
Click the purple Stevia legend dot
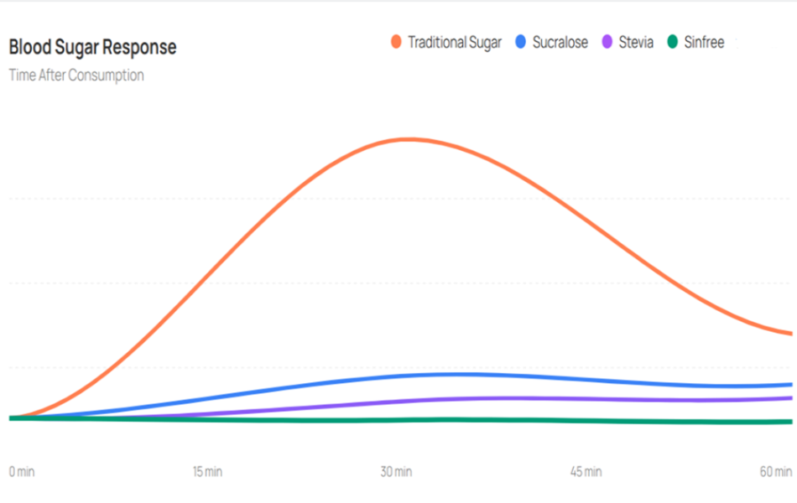point(608,42)
